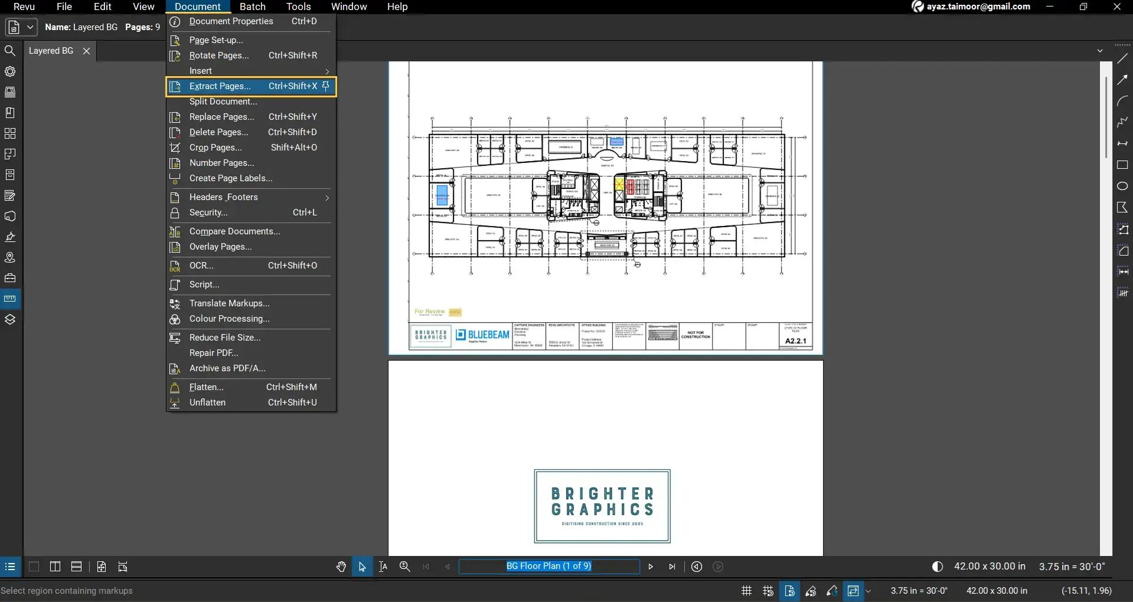Split the view horizontally
This screenshot has width=1133, height=602.
(76, 567)
